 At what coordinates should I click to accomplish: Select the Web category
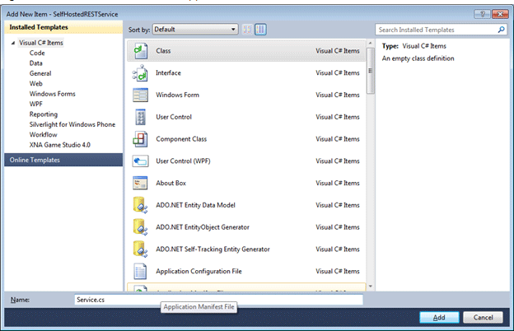tap(35, 83)
